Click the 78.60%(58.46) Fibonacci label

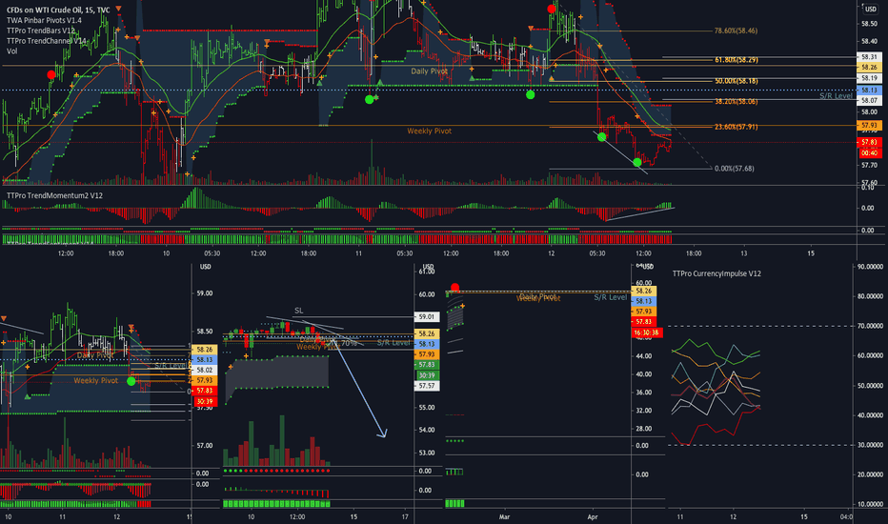point(736,30)
